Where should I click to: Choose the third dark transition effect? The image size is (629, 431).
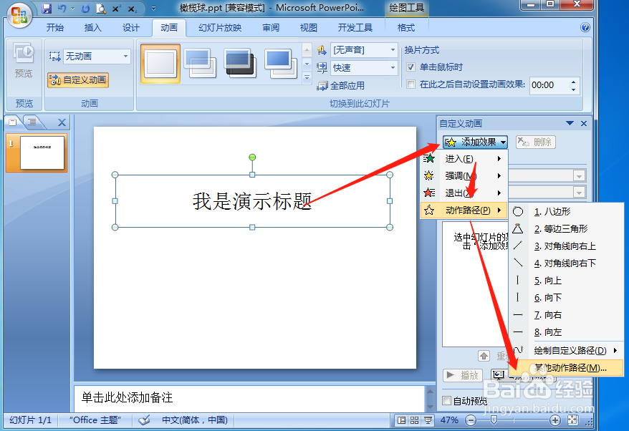coord(240,63)
